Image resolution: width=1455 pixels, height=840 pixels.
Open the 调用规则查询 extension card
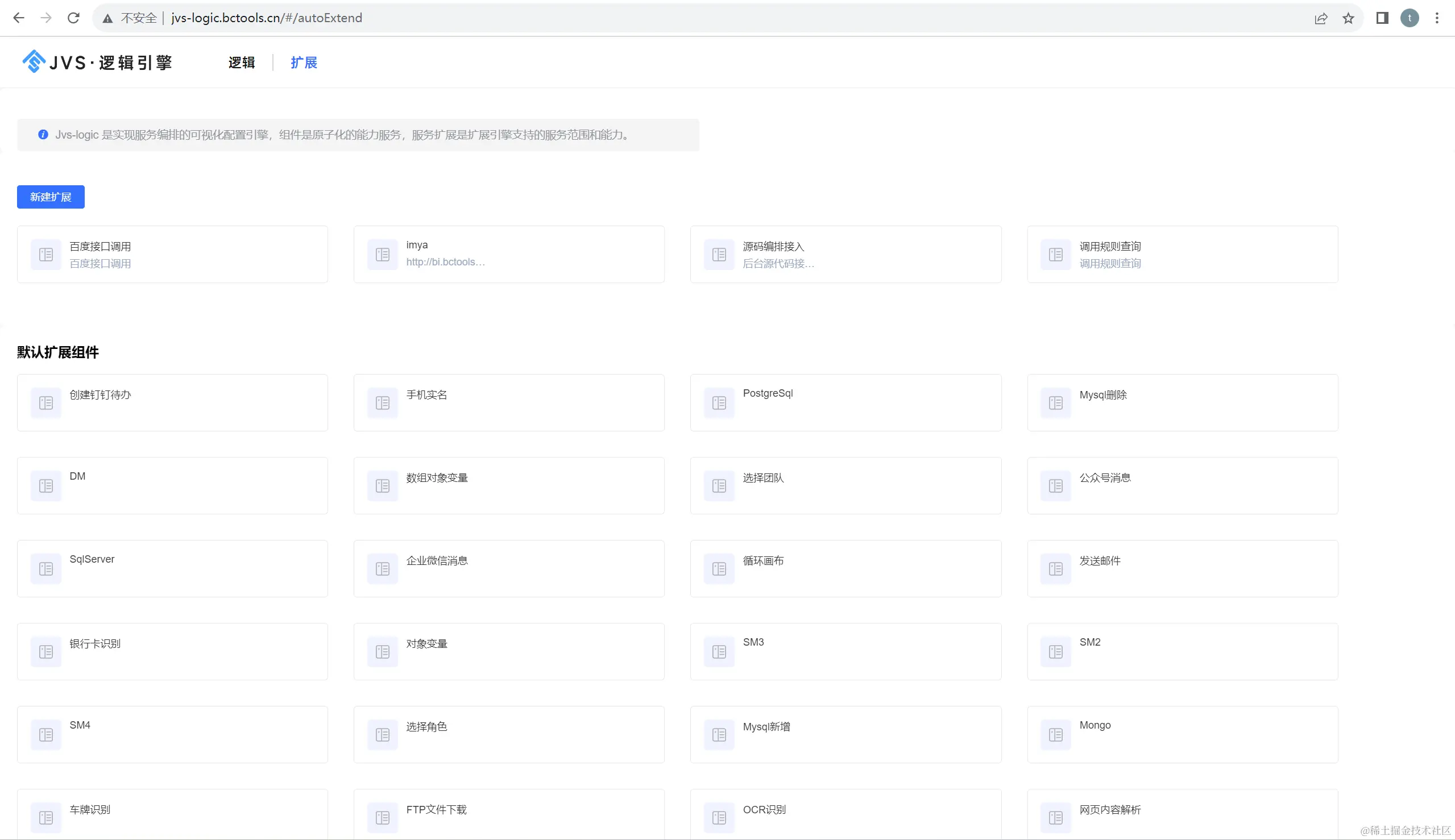coord(1182,255)
